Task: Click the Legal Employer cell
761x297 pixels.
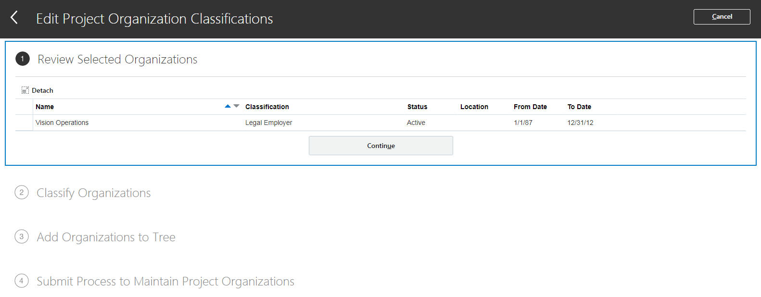Action: (268, 123)
